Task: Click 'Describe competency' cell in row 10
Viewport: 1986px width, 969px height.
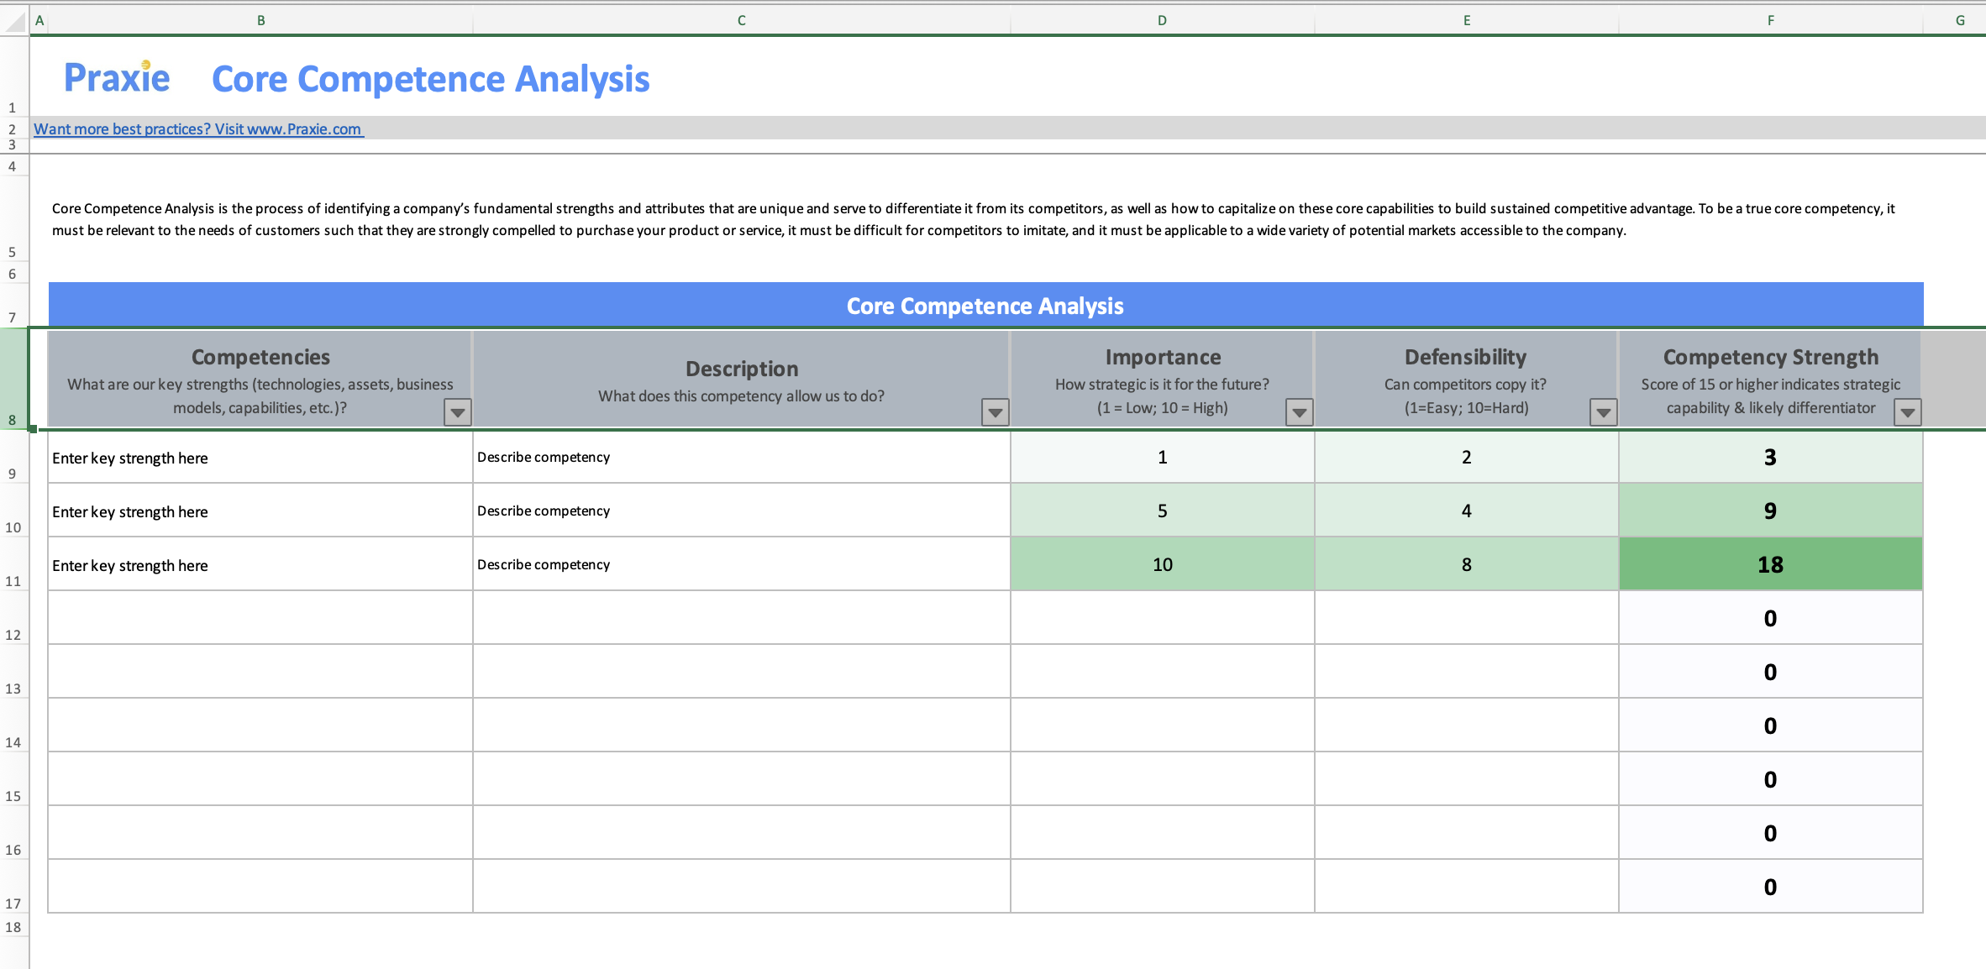Action: point(742,511)
